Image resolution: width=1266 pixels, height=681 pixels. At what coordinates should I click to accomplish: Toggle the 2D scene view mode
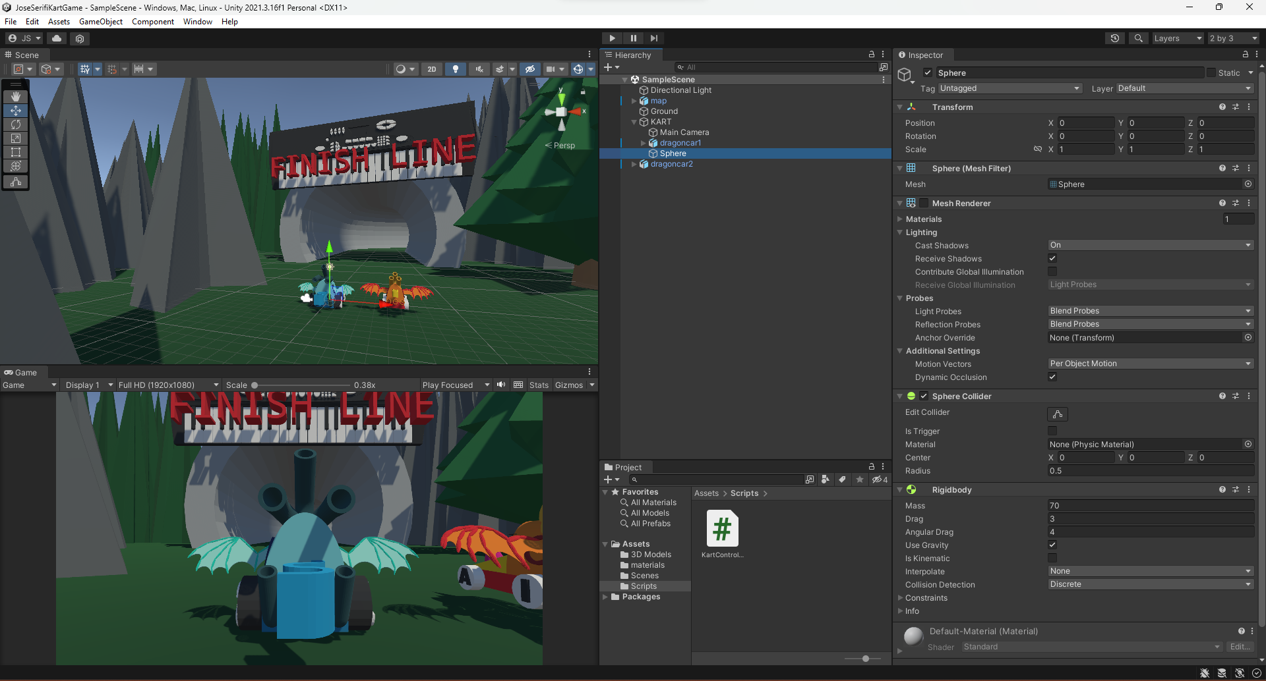(x=432, y=69)
